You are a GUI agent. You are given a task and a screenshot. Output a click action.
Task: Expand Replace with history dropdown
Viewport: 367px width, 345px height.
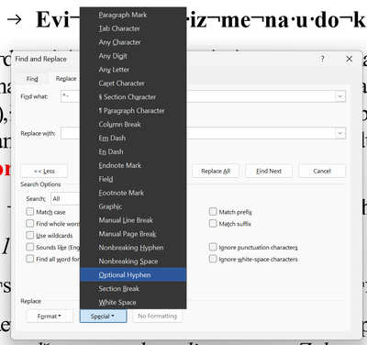point(340,133)
